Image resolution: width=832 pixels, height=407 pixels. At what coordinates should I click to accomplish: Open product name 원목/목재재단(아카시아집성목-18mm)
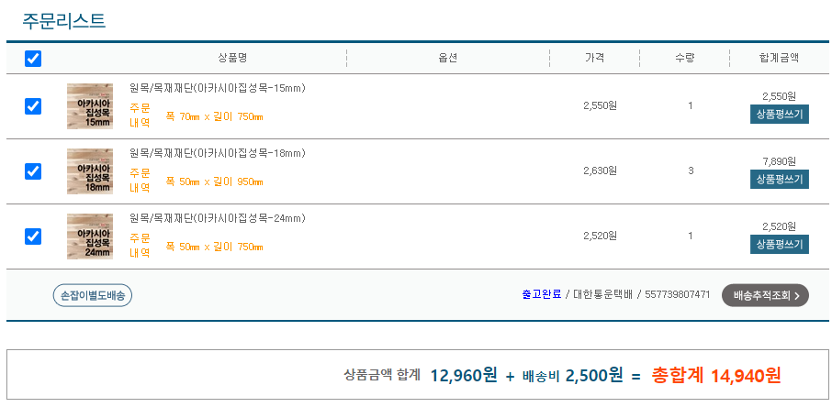pos(218,153)
